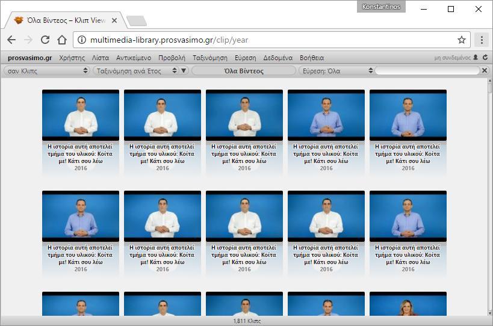Open the Δεδομένα menu

tap(278, 58)
